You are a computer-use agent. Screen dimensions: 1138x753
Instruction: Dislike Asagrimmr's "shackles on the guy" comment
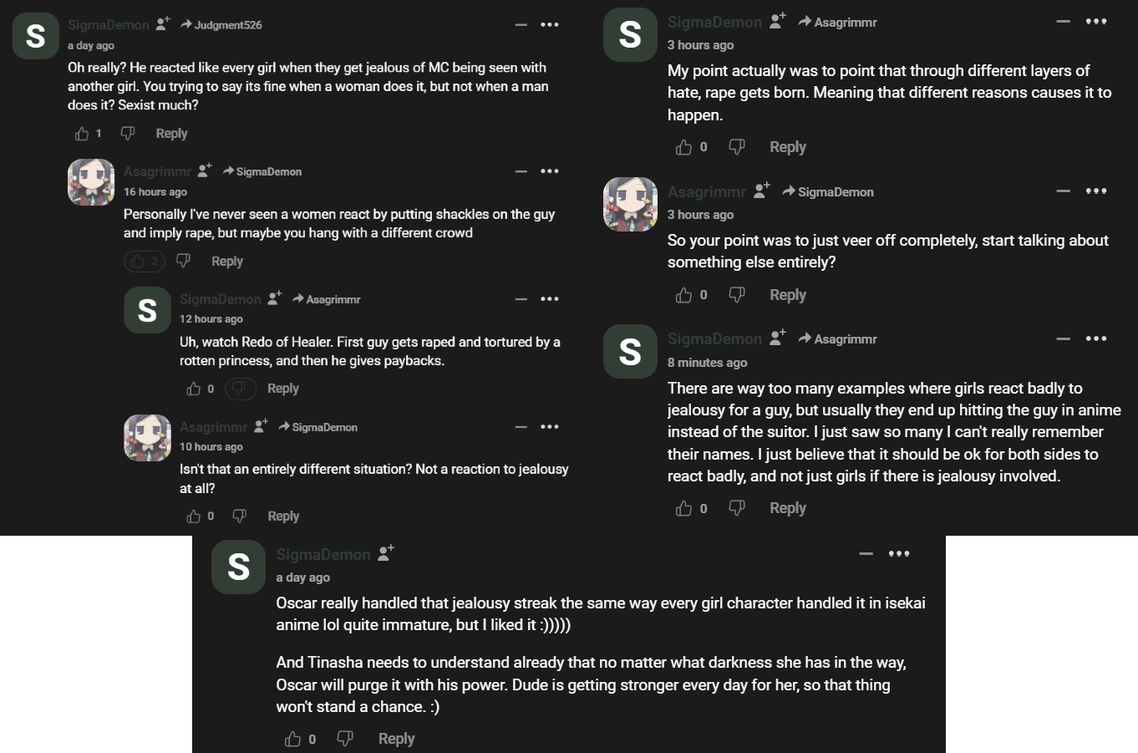(184, 261)
